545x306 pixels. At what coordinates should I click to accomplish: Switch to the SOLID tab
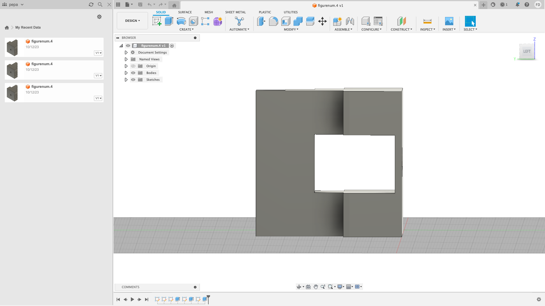[x=161, y=12]
